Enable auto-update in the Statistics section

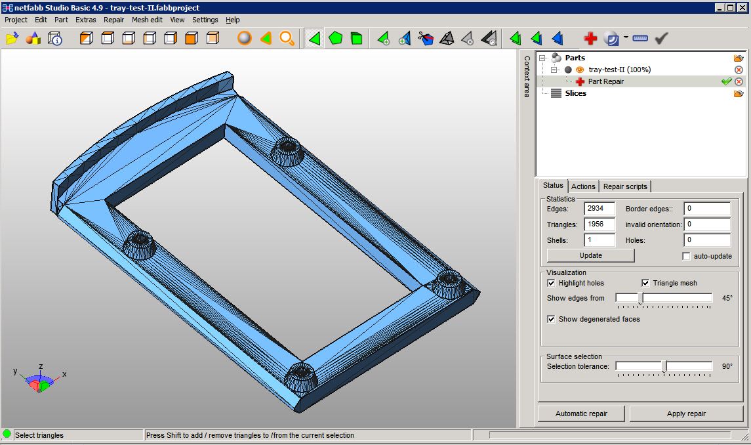pos(686,256)
